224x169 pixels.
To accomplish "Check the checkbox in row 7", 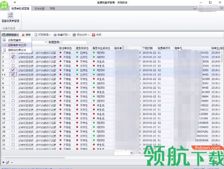I will [x=13, y=79].
